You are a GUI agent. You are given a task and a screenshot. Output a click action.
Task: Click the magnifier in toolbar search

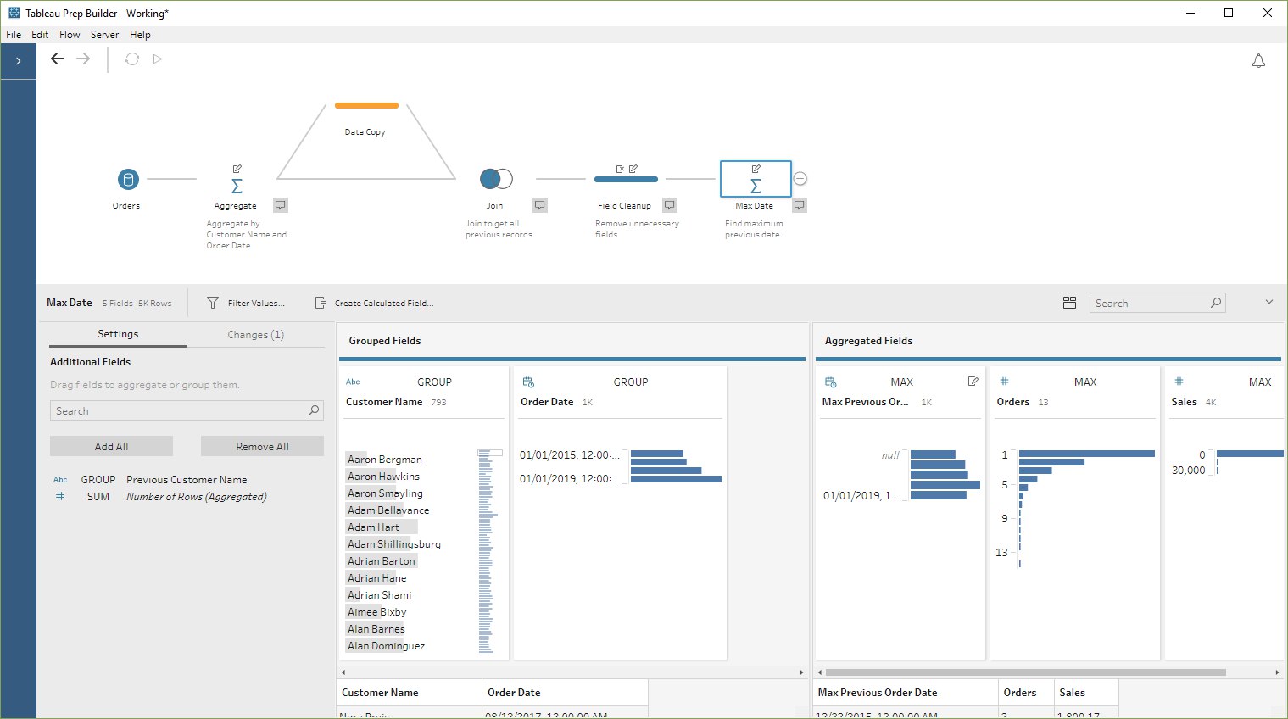pyautogui.click(x=1216, y=302)
